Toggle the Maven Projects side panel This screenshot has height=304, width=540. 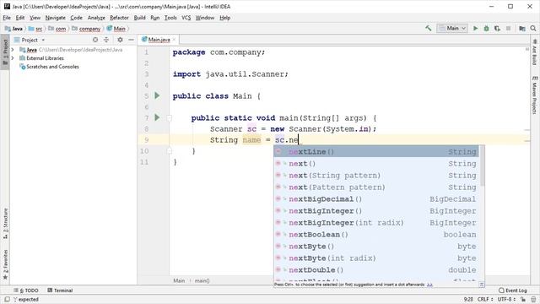(x=534, y=95)
